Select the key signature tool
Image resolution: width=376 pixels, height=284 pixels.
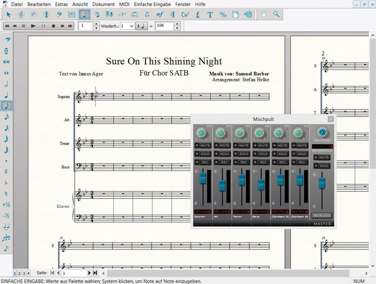tap(34, 15)
